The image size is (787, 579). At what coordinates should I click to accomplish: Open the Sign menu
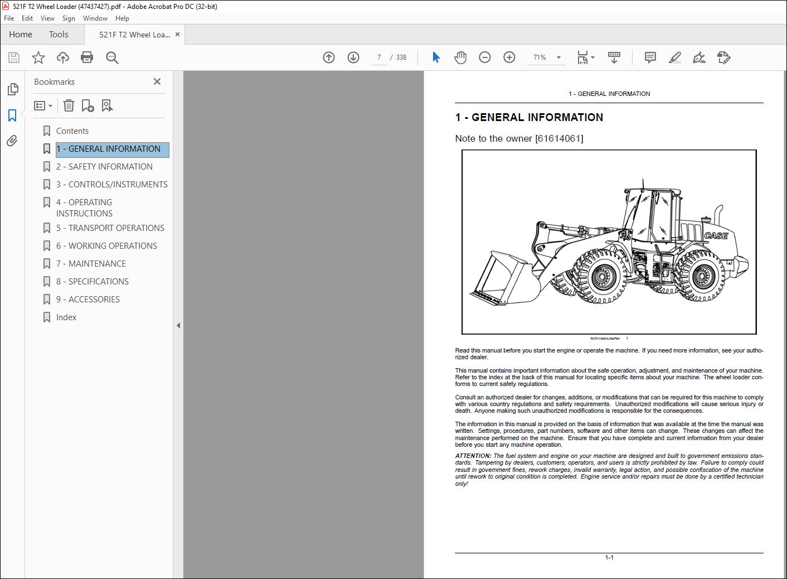tap(69, 18)
